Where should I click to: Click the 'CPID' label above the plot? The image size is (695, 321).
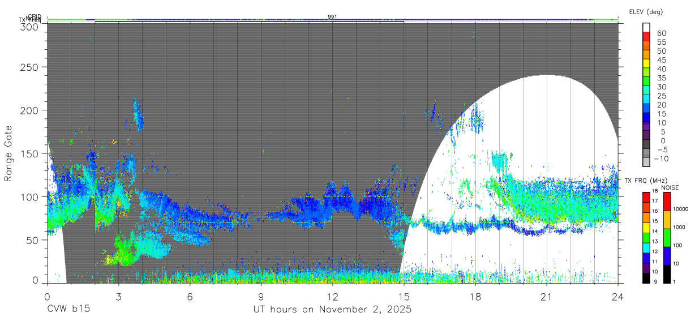(34, 17)
